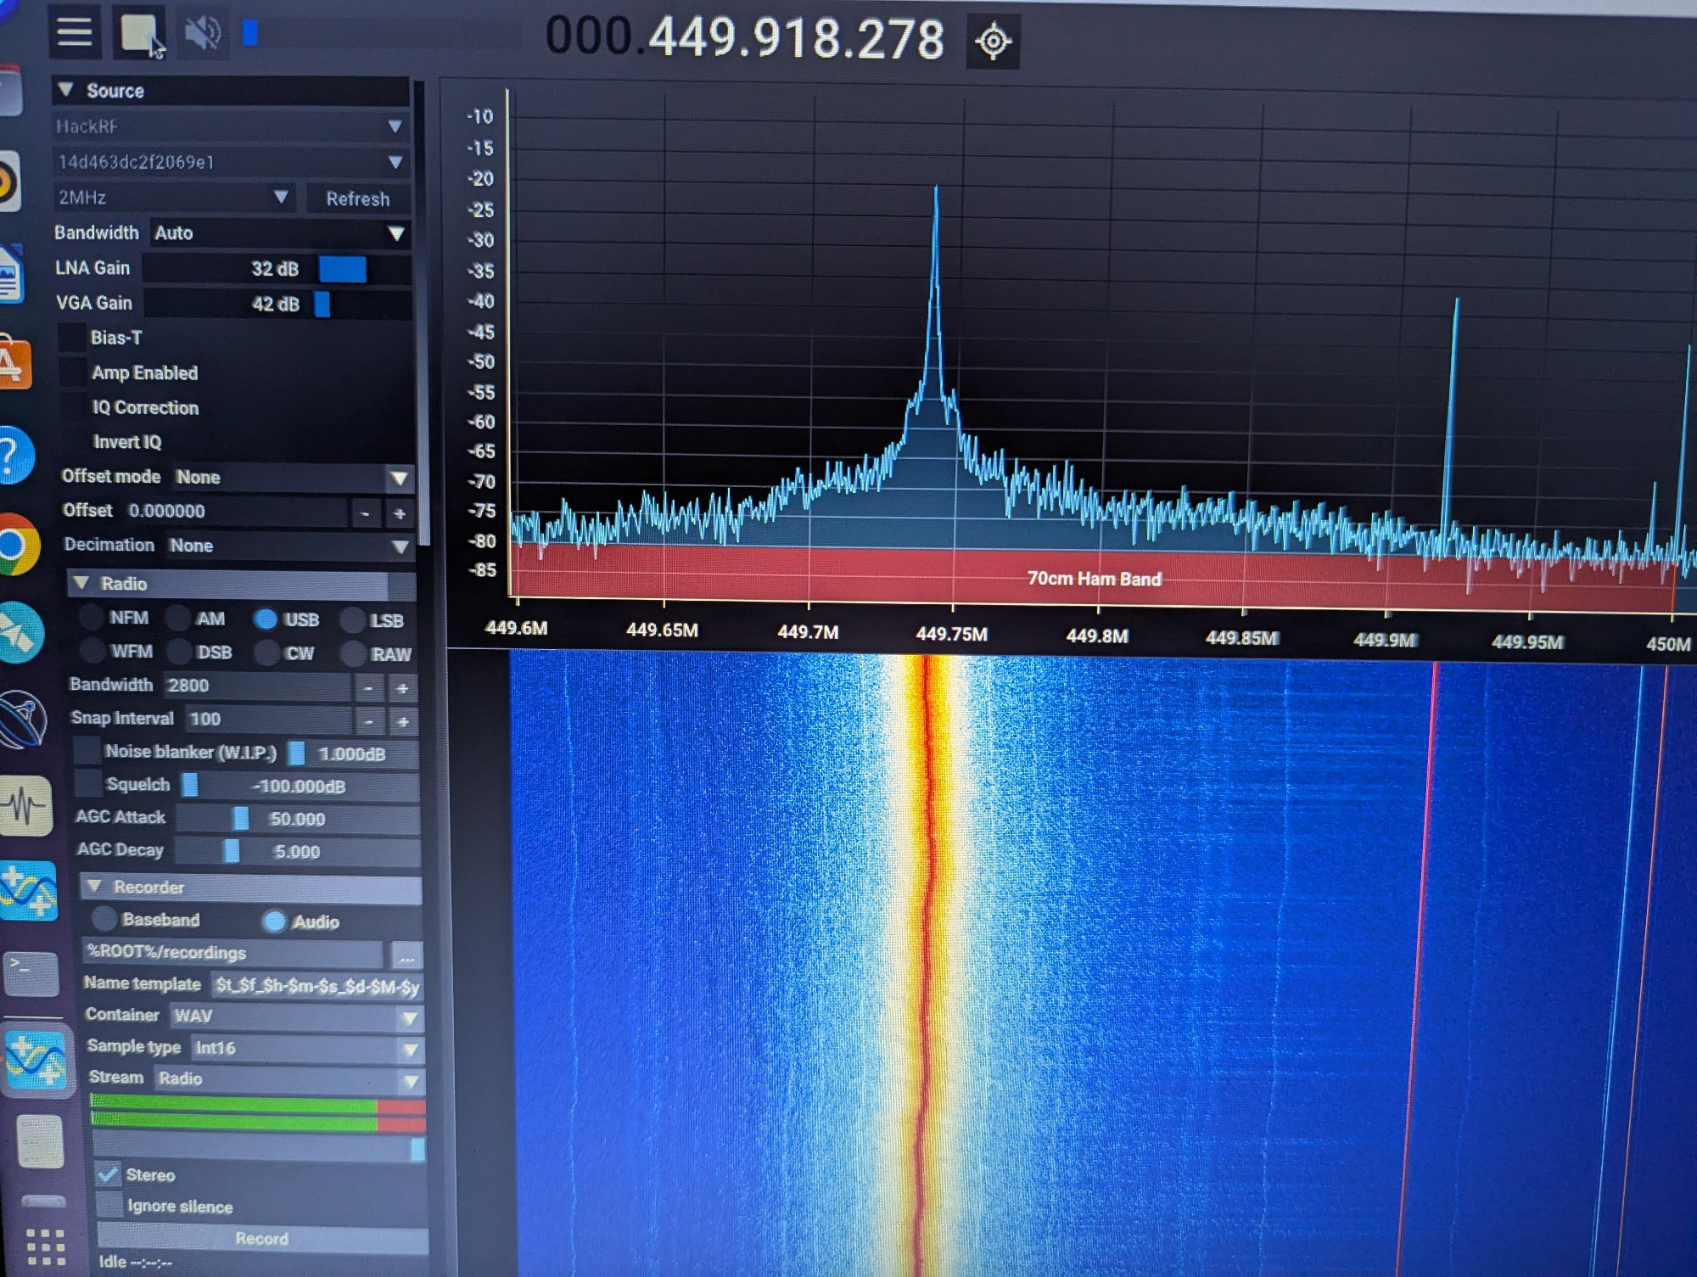Toggle the IQ Correction checkbox
Image resolution: width=1697 pixels, height=1277 pixels.
pos(74,407)
